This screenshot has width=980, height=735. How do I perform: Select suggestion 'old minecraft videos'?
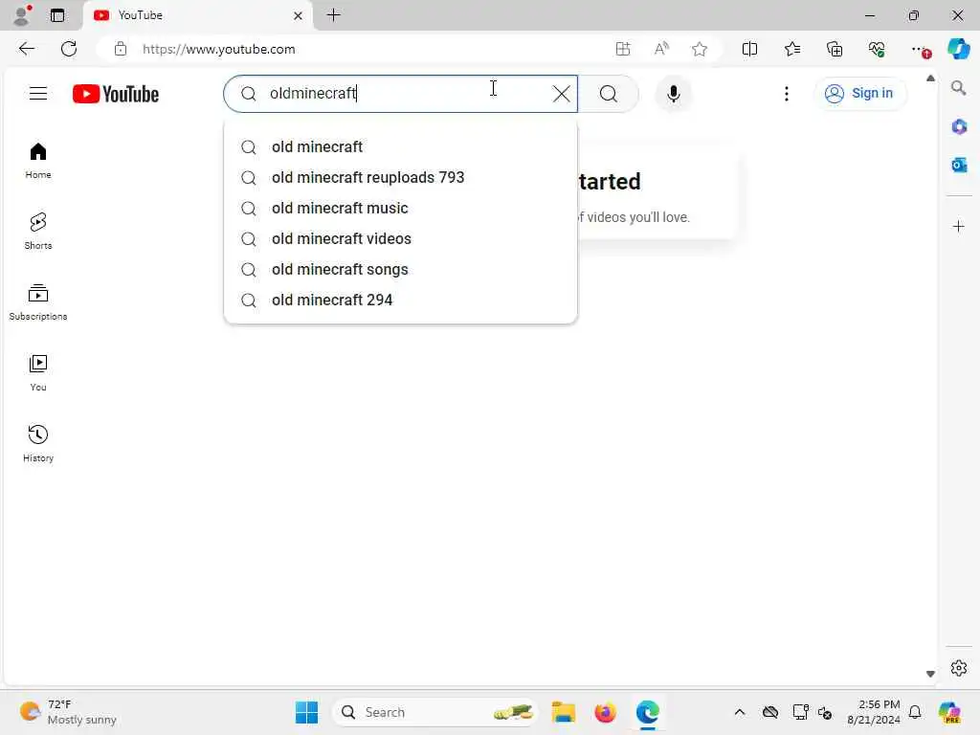pos(400,238)
